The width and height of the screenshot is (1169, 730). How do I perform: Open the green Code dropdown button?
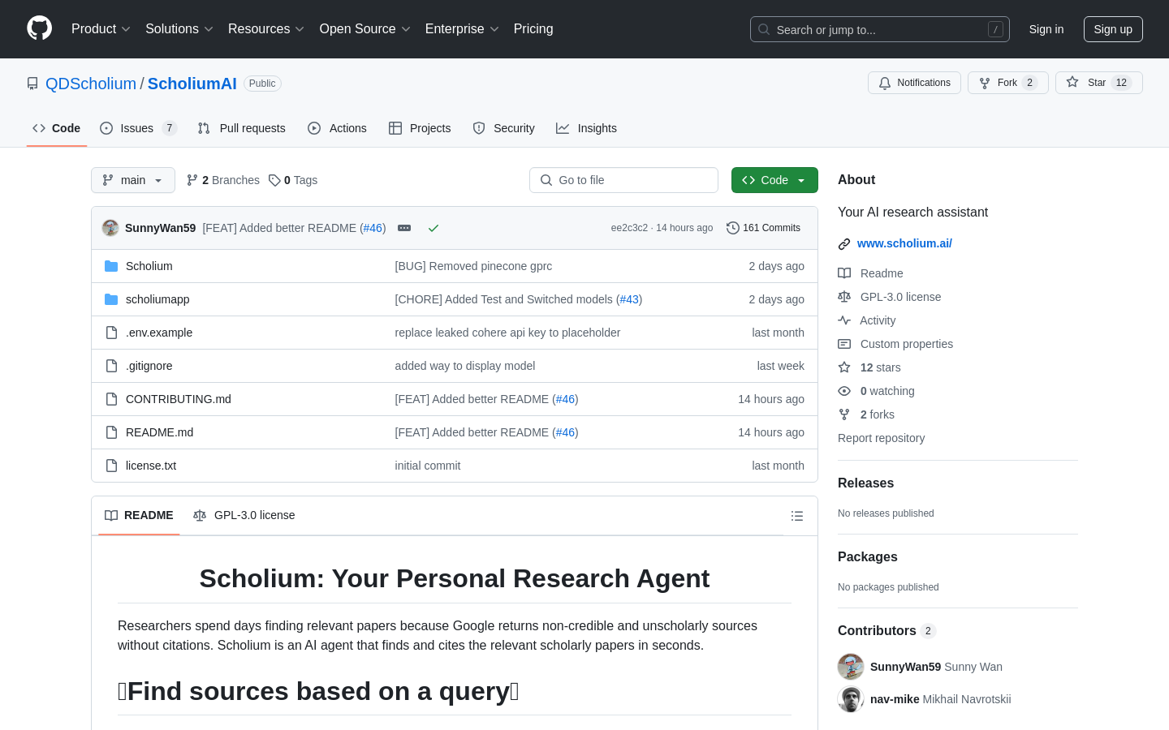coord(774,180)
